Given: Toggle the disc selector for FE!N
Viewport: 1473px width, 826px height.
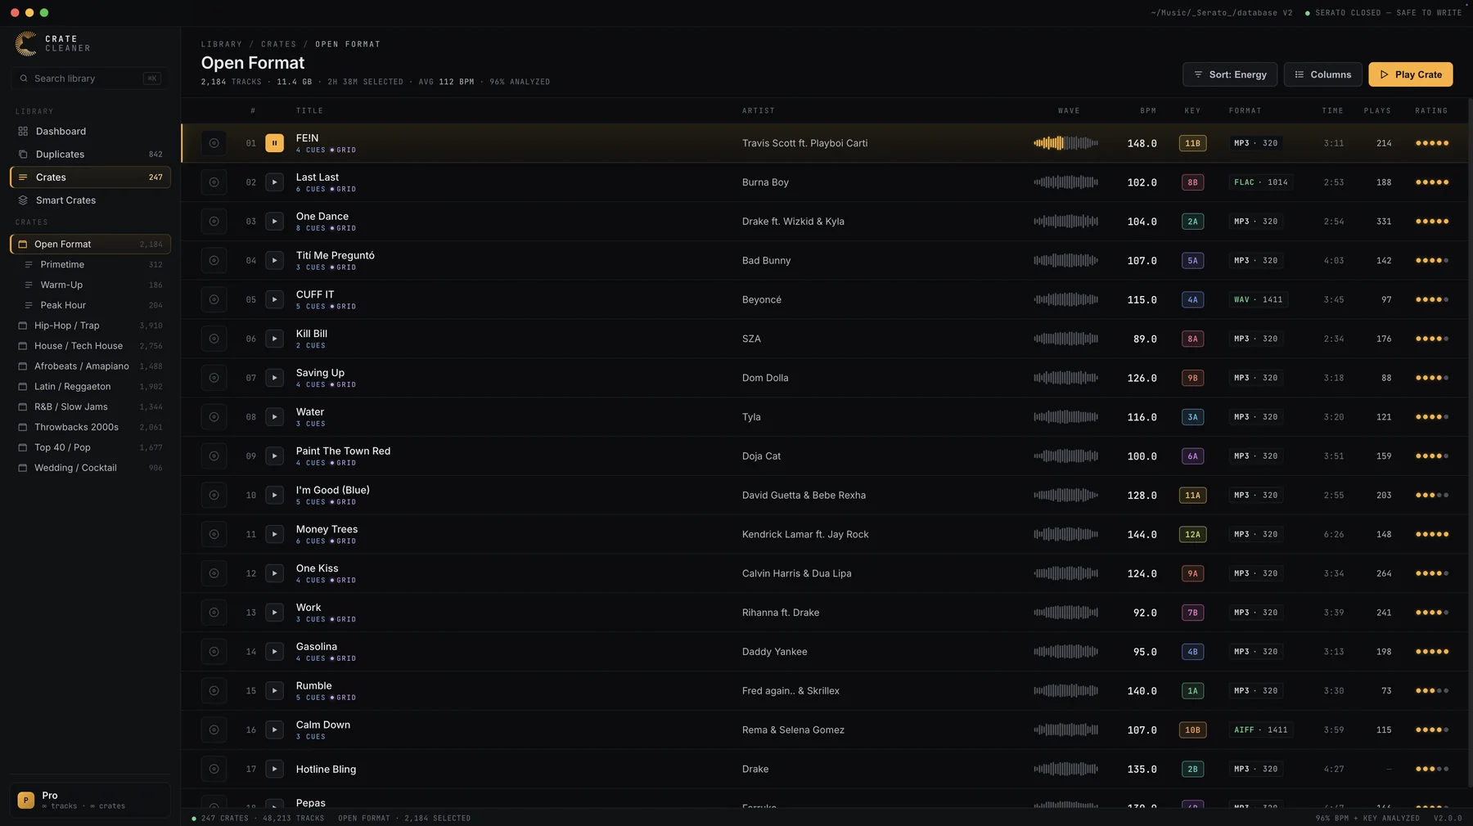Looking at the screenshot, I should (x=214, y=143).
